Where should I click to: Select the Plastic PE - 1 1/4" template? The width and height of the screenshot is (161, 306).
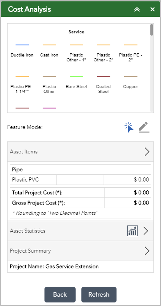pyautogui.click(x=22, y=85)
